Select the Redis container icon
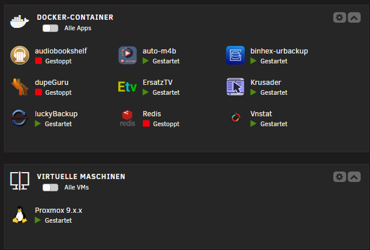This screenshot has width=370, height=250. point(128,118)
